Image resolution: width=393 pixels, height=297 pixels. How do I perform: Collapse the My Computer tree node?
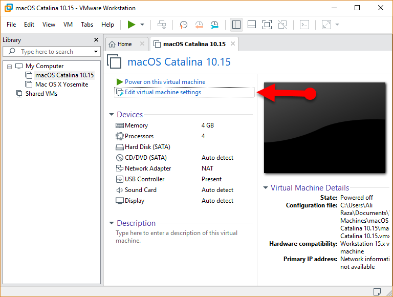[9, 66]
